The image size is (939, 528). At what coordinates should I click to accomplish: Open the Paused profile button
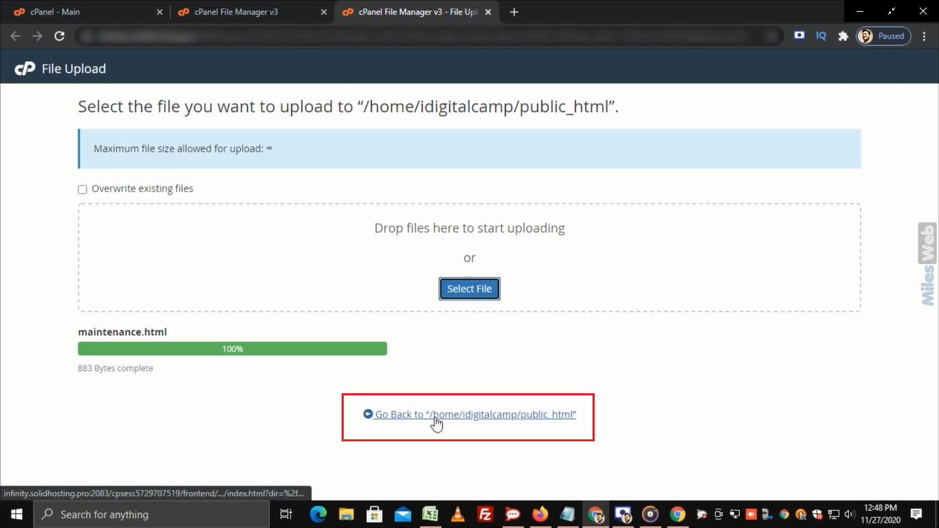point(883,36)
